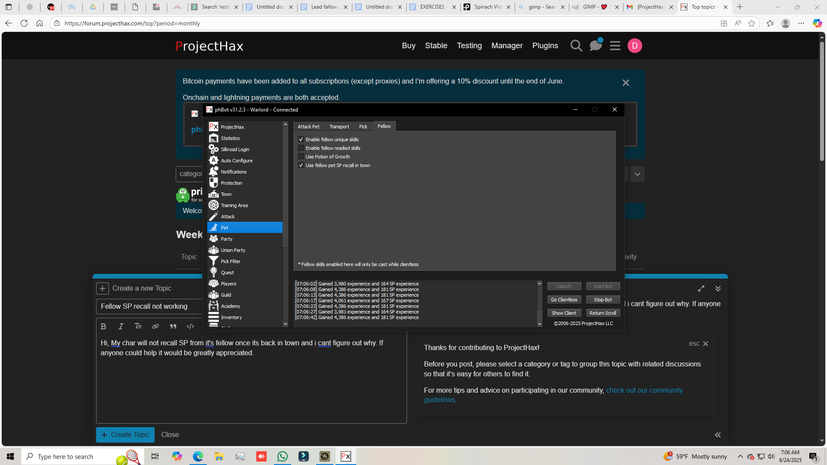Click the Stop Bot button
Viewport: 827px width, 465px height.
click(603, 300)
